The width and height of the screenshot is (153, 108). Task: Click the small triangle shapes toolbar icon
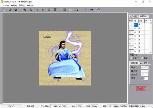click(43, 10)
